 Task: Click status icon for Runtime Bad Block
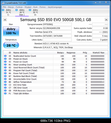[x=5, y=76]
